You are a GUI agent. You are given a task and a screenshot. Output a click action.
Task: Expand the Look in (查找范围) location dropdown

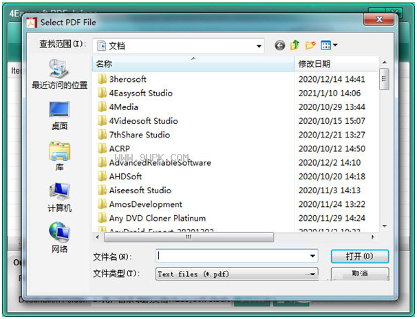coord(259,46)
